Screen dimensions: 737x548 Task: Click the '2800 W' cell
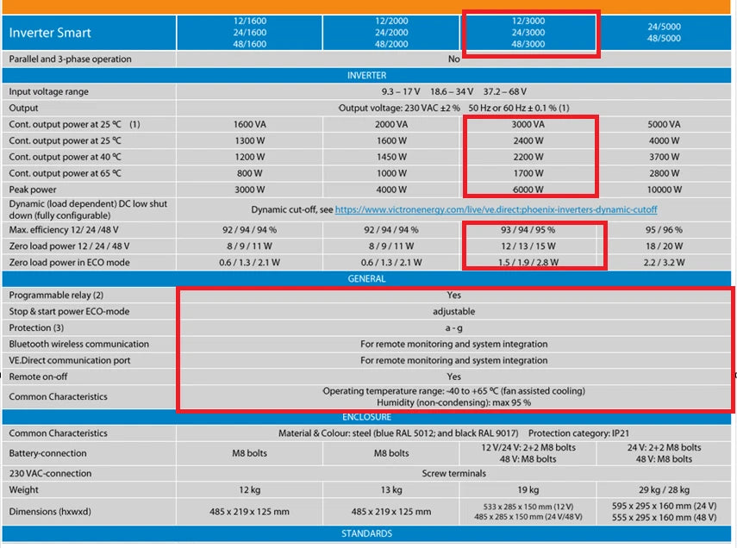pyautogui.click(x=664, y=173)
